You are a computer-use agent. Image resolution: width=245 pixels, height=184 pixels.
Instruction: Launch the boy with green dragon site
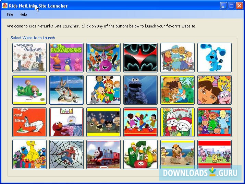tap(29, 90)
